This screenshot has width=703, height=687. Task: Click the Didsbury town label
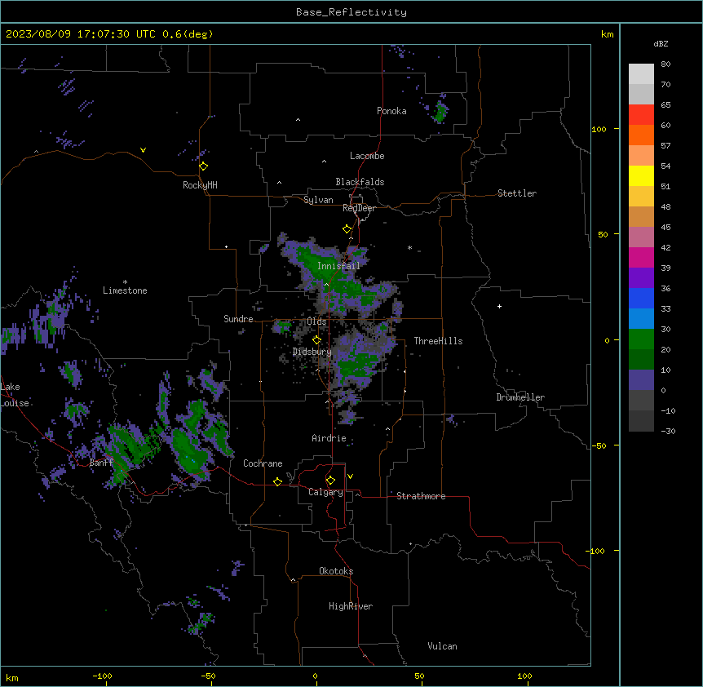(312, 352)
